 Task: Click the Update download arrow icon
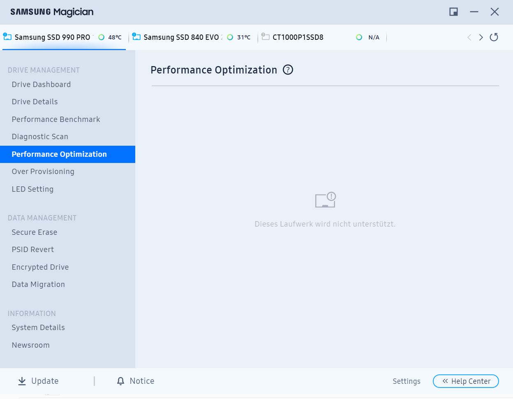pos(22,381)
